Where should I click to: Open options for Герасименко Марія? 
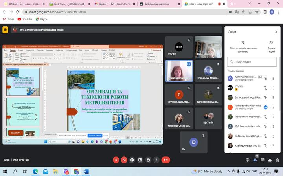(273, 117)
